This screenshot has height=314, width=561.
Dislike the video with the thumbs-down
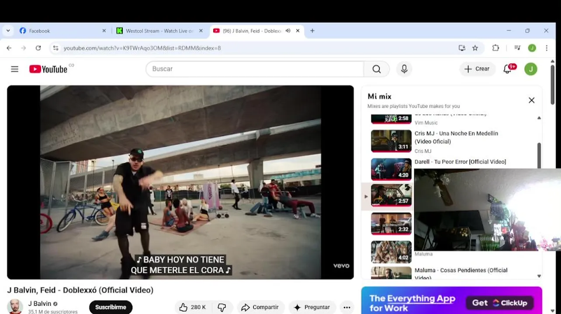click(222, 307)
